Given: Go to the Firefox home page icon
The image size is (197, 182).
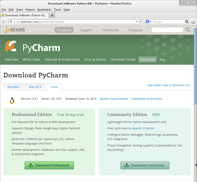Looking at the screenshot, I should (x=193, y=22).
